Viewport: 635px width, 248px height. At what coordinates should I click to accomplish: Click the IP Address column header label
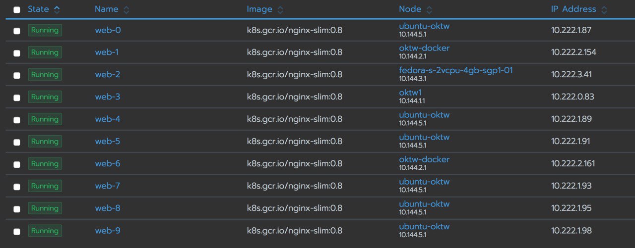573,9
